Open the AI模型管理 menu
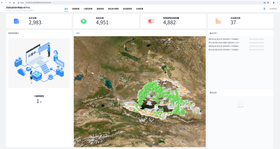This screenshot has height=149, width=280. pos(88,9)
